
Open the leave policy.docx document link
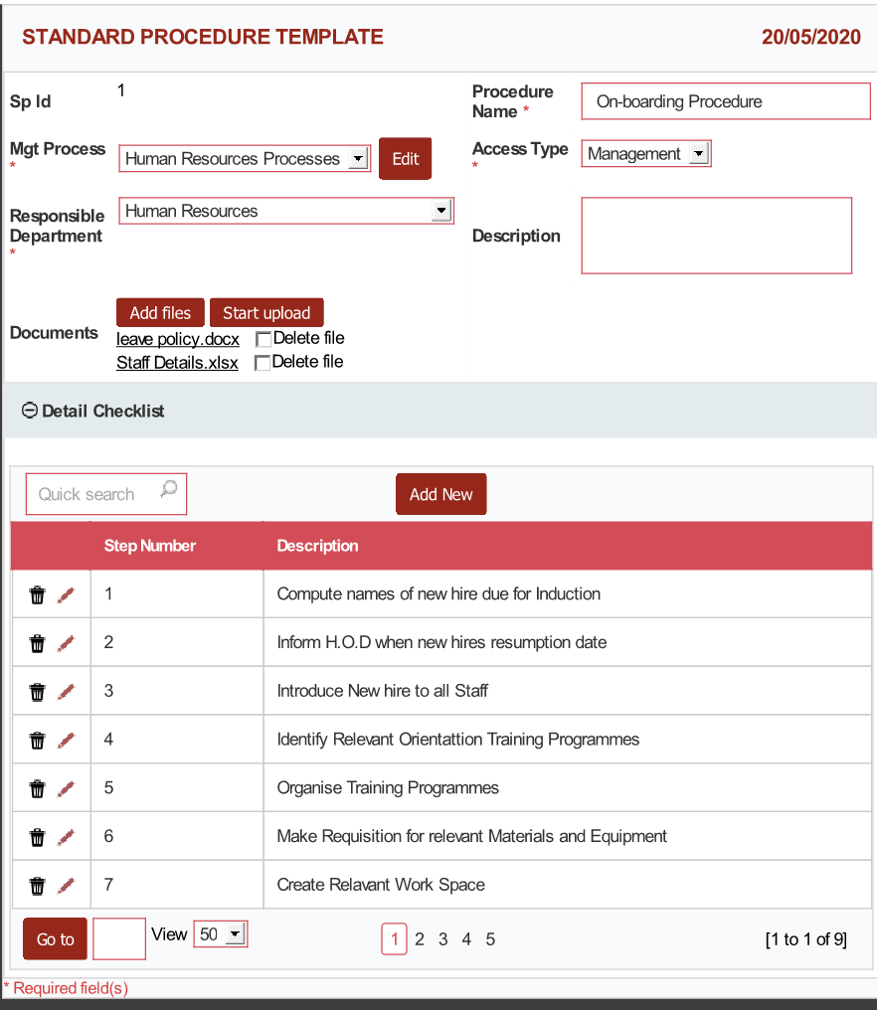pyautogui.click(x=178, y=339)
